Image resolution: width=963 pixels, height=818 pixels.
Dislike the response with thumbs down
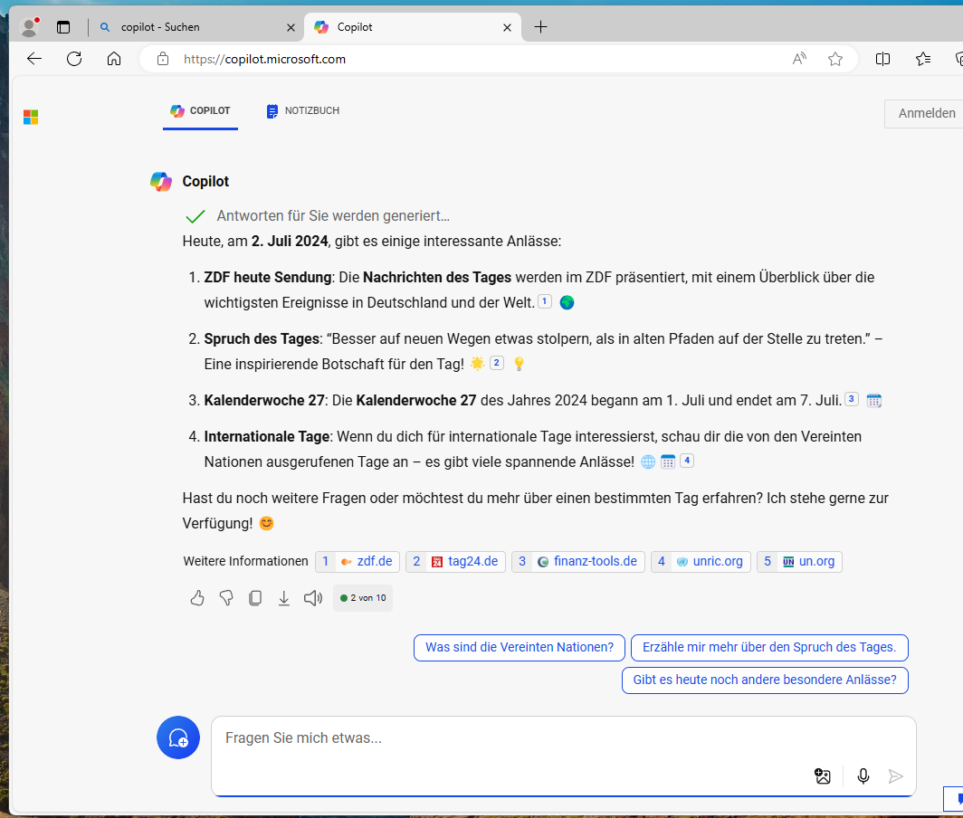[x=226, y=597]
